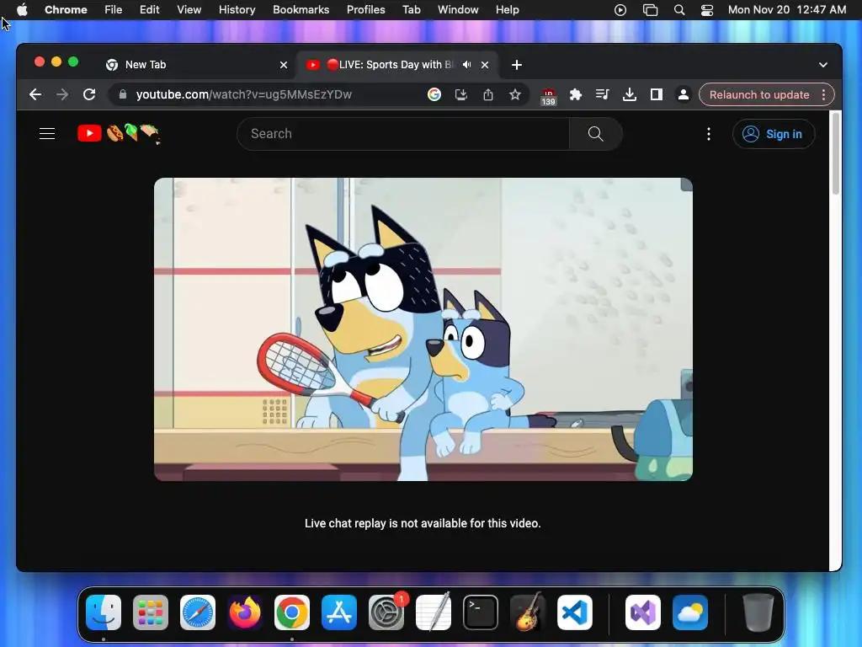
Task: Open TextEdit from the Dock
Action: click(434, 612)
